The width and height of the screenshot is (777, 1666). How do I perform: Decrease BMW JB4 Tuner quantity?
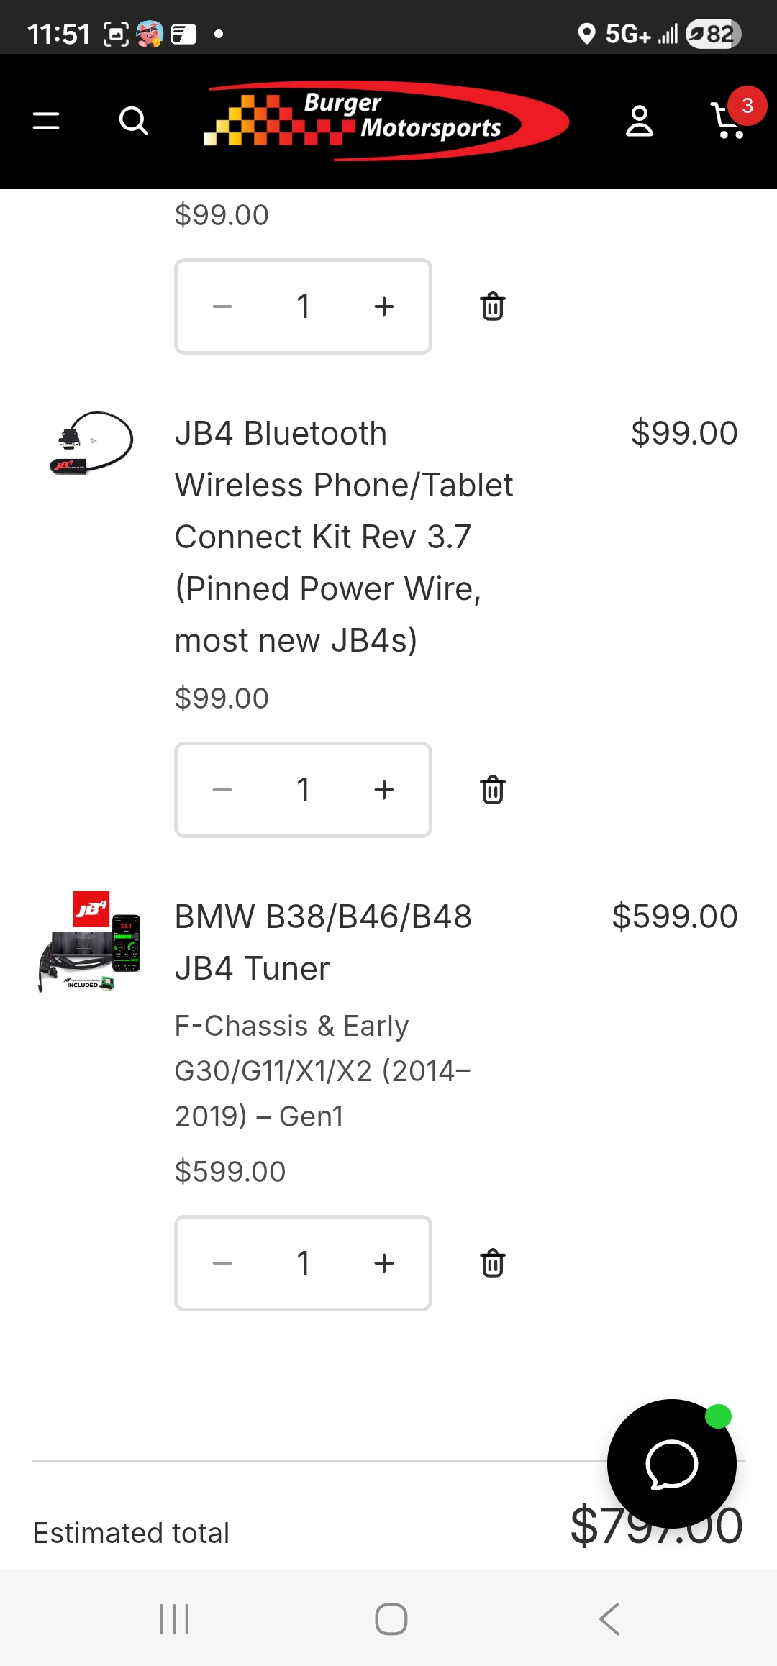tap(222, 1263)
